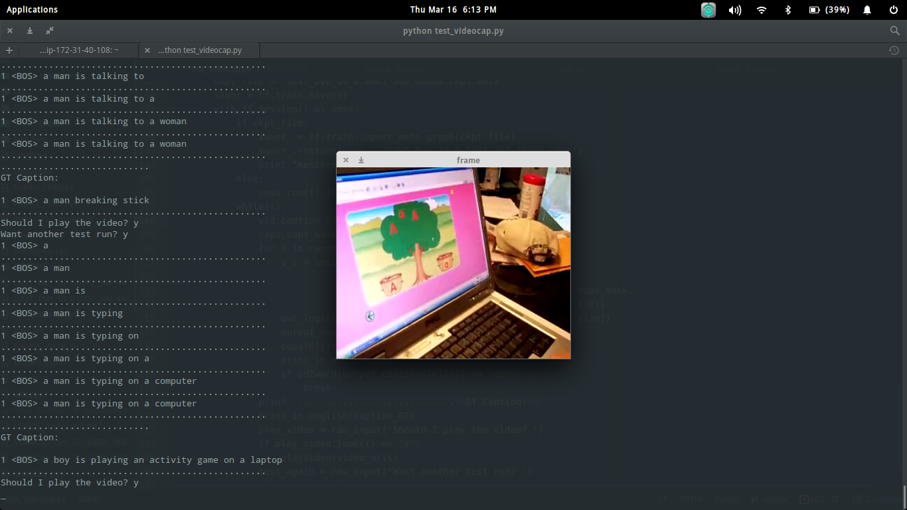
Task: Open the session power menu
Action: [894, 10]
